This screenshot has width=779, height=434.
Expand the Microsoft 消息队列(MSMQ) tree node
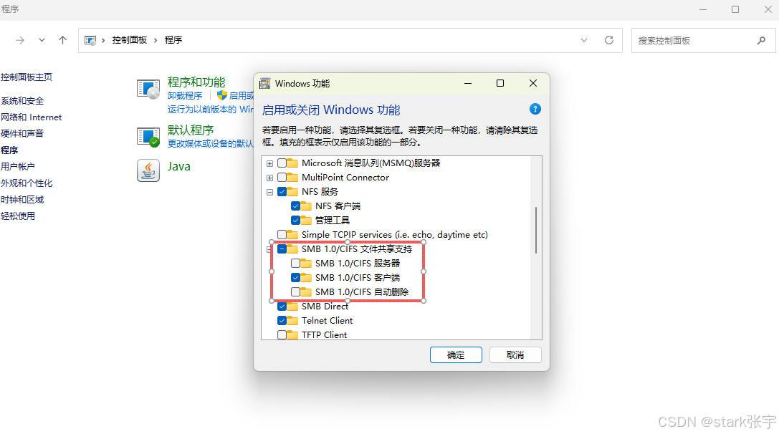269,163
